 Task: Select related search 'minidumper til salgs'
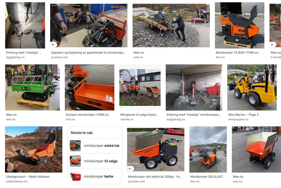point(95,161)
